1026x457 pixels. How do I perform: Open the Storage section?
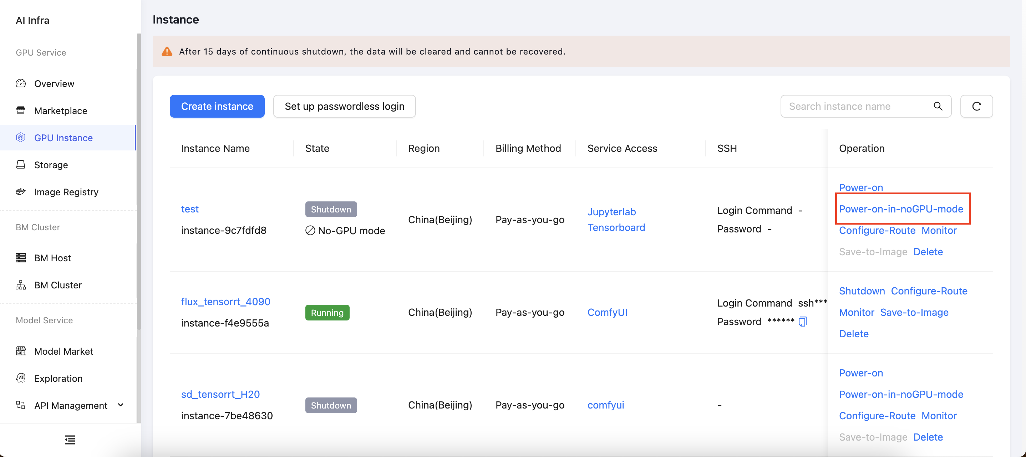51,164
